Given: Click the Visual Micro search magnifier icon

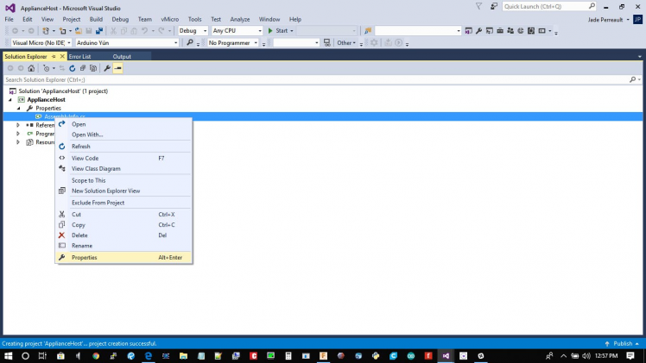Looking at the screenshot, I should (x=190, y=43).
